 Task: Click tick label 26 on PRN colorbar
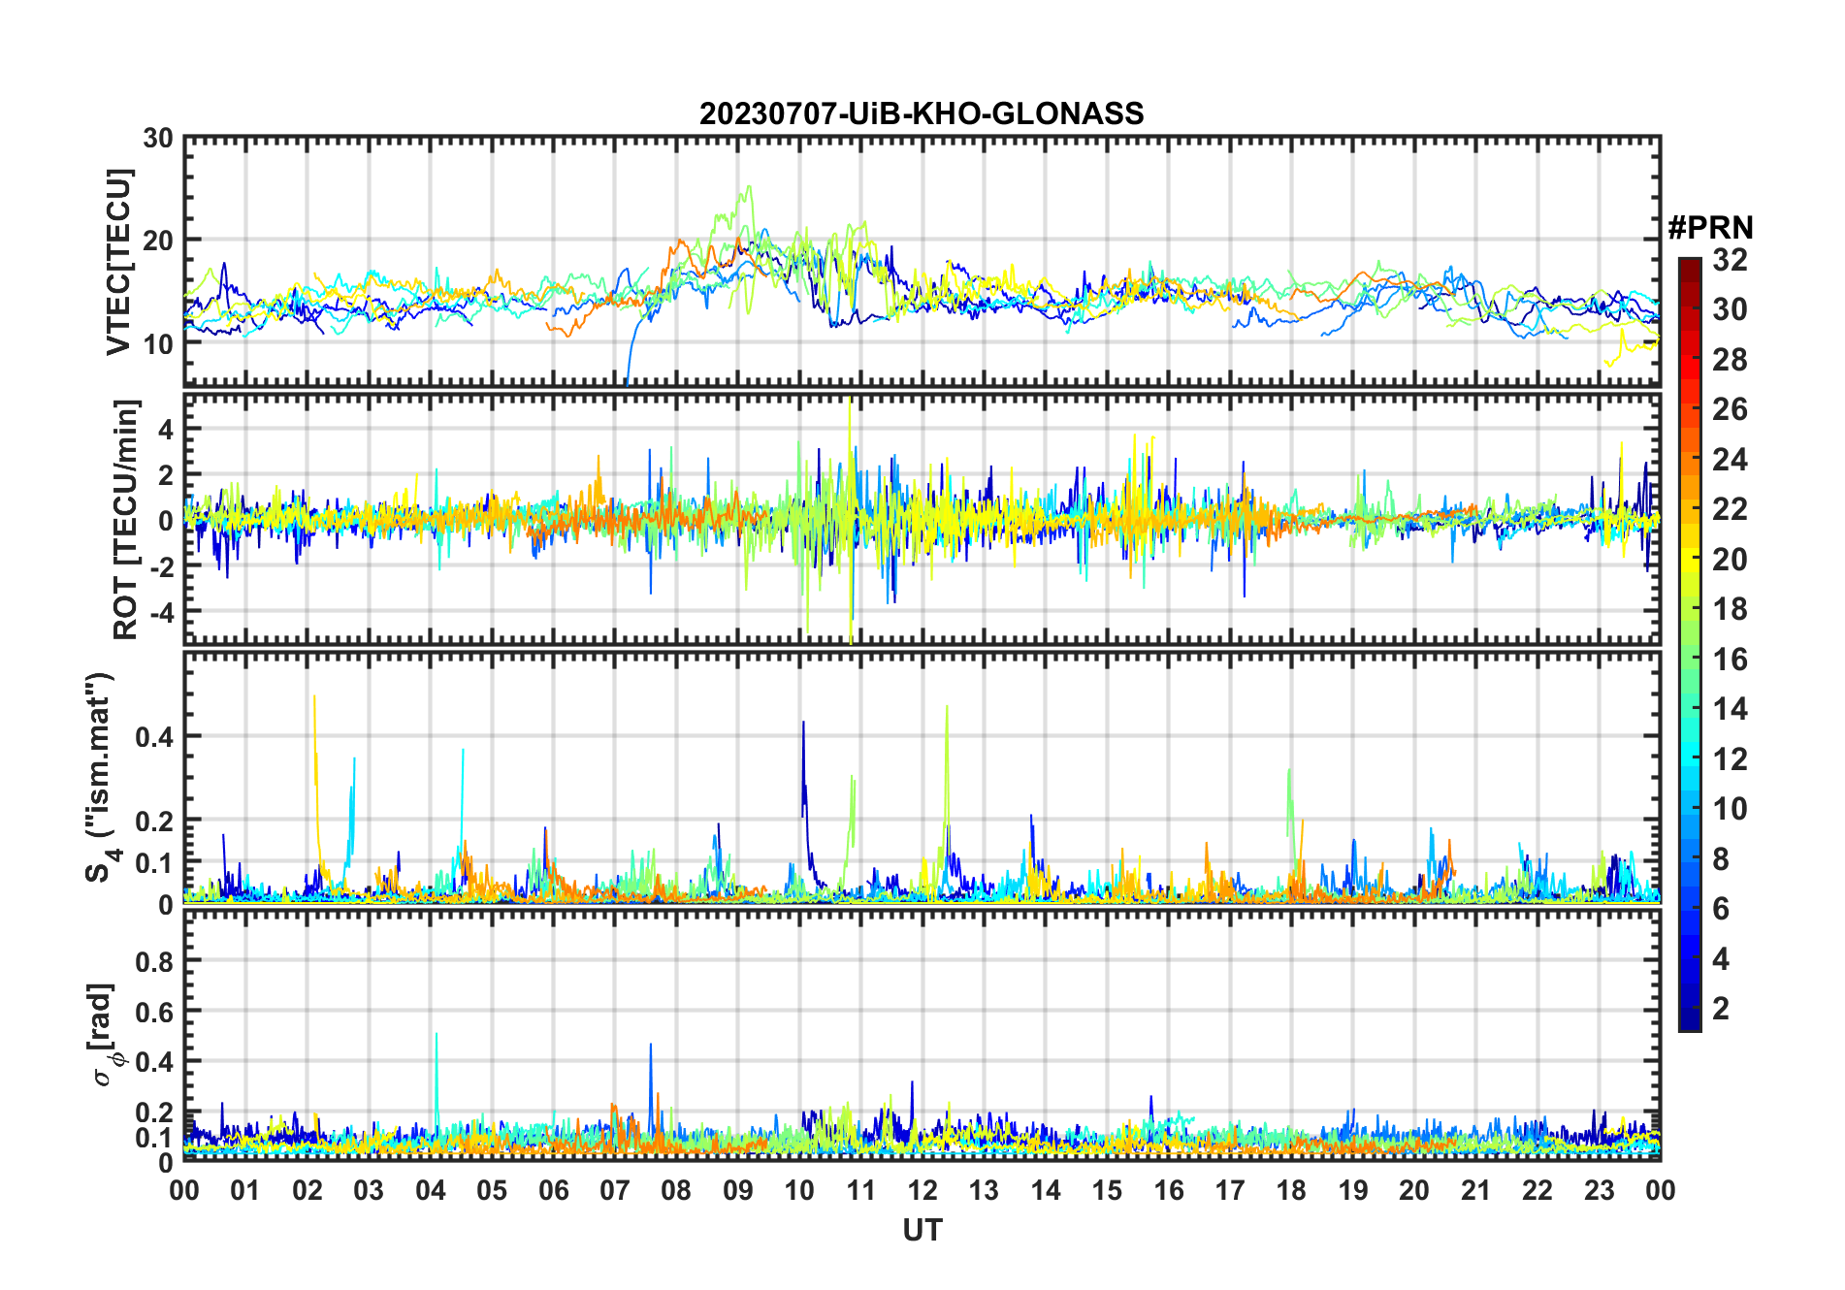[1731, 409]
